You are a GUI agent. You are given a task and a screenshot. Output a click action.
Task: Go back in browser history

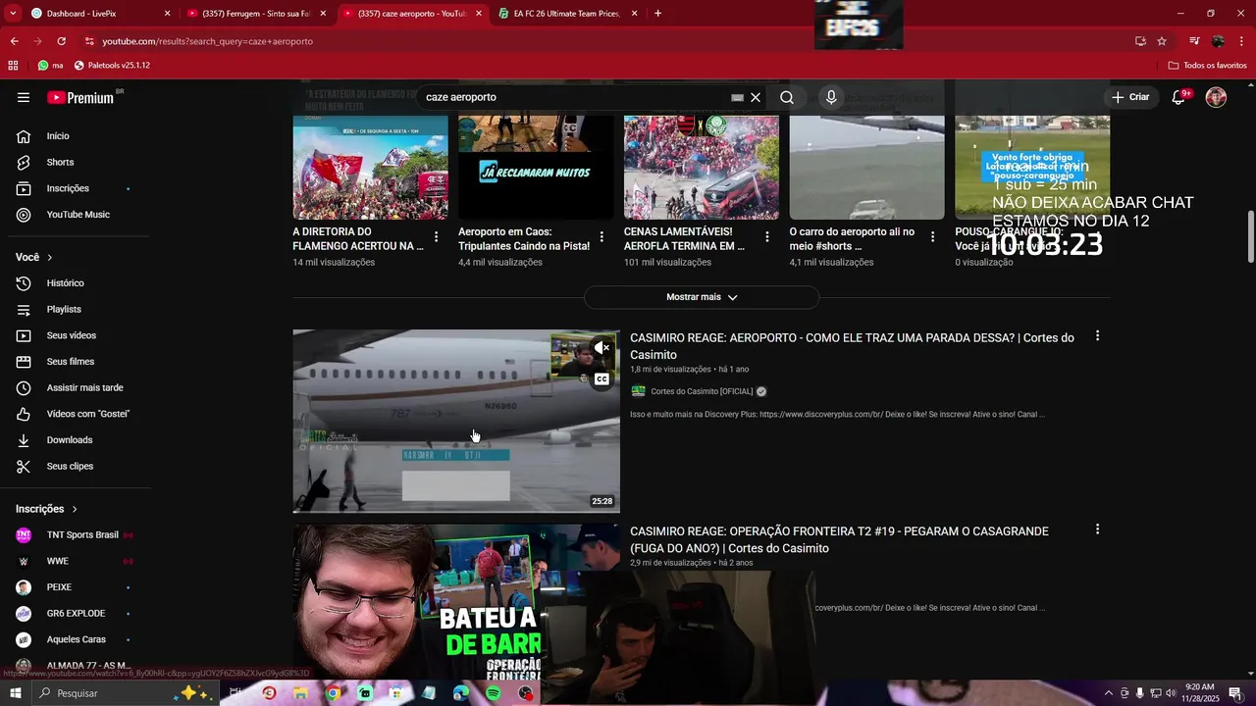14,41
